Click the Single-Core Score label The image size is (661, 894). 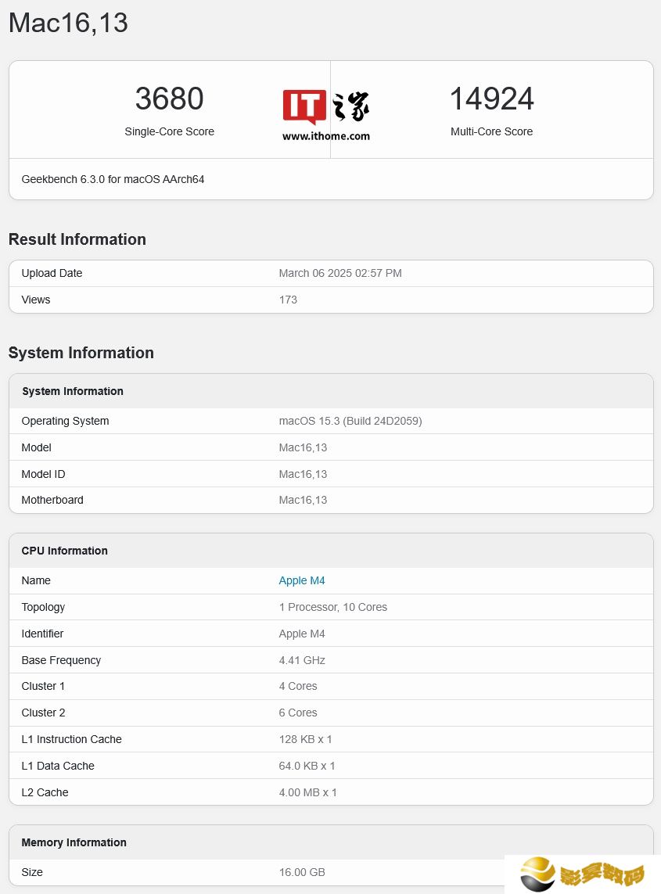170,131
